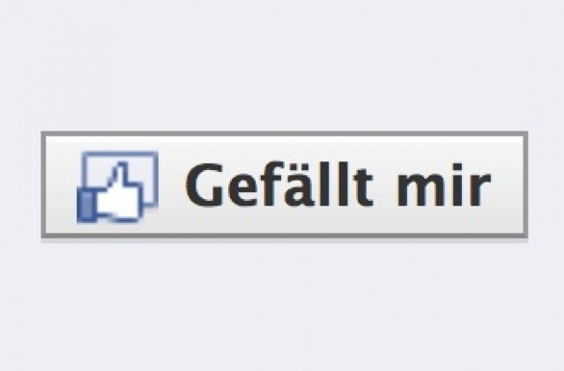Select the "Gefällt mir" text label
Viewport: 564px width, 371px height.
click(338, 185)
